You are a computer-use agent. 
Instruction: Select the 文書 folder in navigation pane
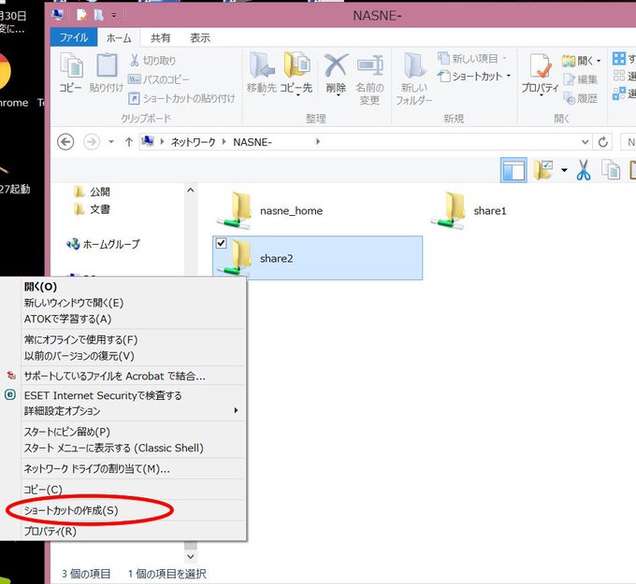93,209
